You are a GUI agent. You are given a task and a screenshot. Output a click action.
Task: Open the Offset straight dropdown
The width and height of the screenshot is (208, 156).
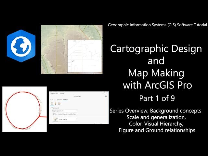pos(64,119)
